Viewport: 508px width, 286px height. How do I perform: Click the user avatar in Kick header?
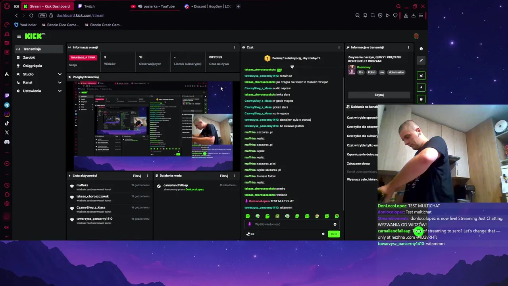point(416,36)
